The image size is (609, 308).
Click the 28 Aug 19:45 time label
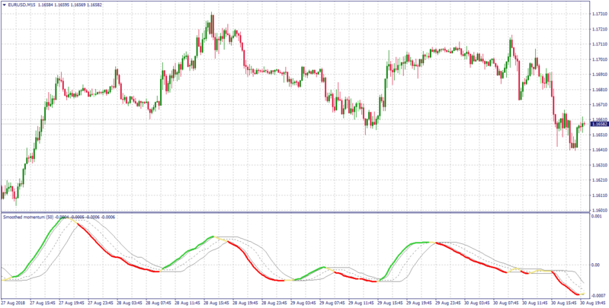tap(246, 303)
